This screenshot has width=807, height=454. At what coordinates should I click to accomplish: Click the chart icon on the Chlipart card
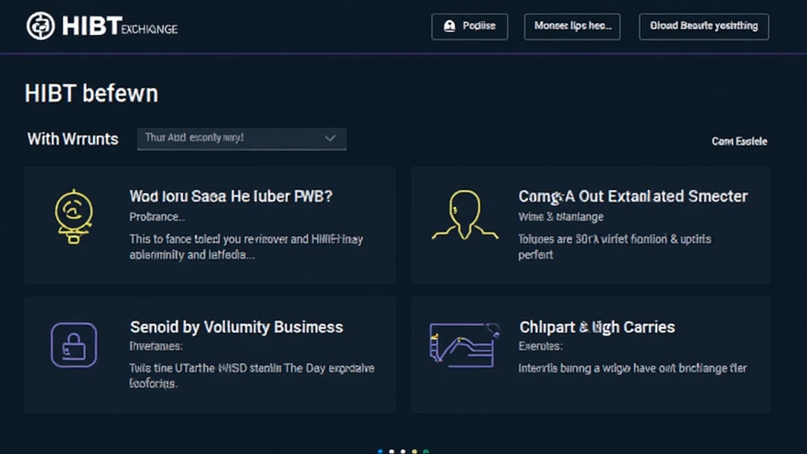click(x=462, y=344)
